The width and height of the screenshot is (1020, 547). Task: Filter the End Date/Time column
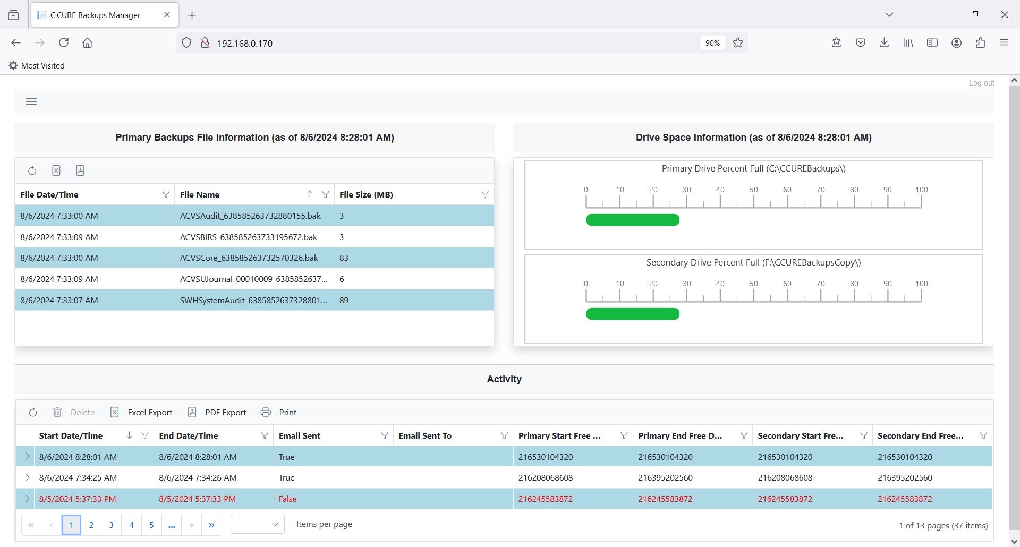click(265, 435)
